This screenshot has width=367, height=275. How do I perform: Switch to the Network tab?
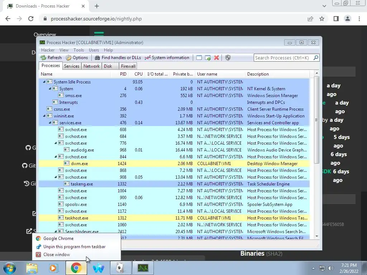(x=91, y=66)
